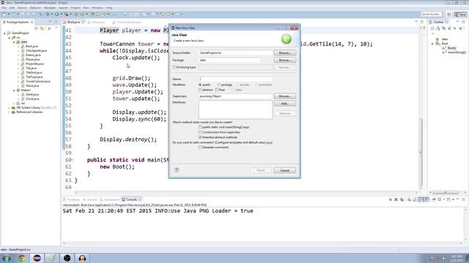Image resolution: width=469 pixels, height=263 pixels.
Task: Enable the Generate comments checkbox
Action: point(200,148)
